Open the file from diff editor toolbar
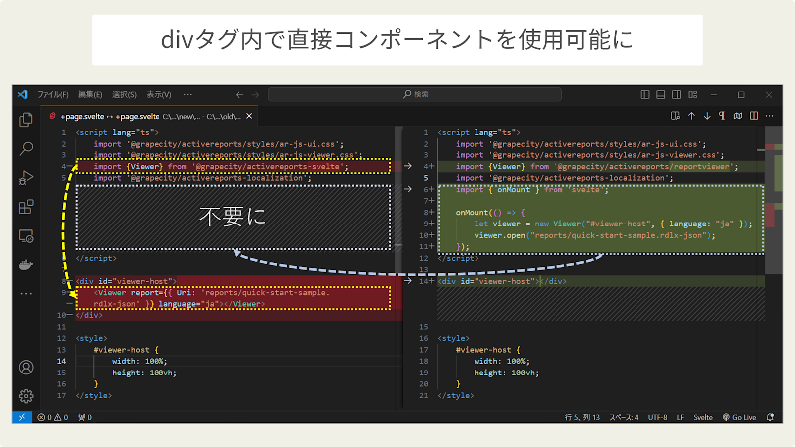Screen dimensions: 795x447 coord(675,116)
